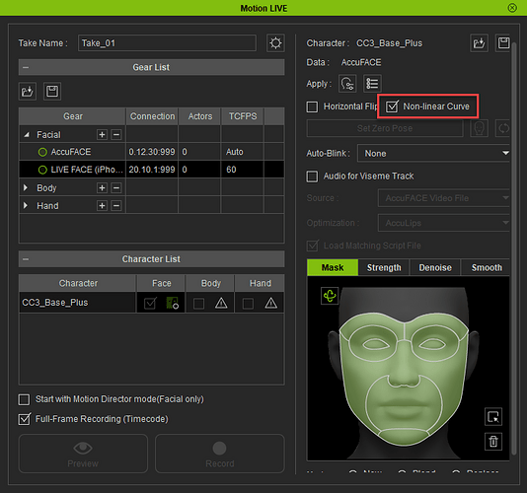The image size is (527, 493).
Task: Click the Record button
Action: coord(220,454)
